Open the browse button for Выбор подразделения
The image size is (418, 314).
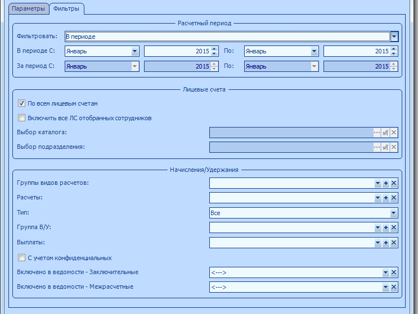(x=377, y=147)
